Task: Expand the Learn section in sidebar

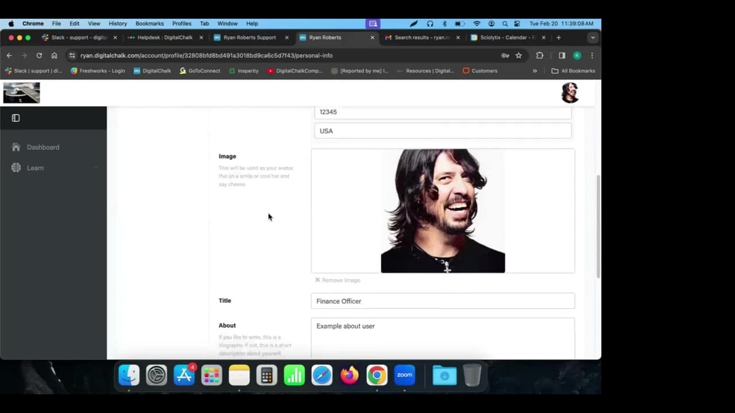Action: (55, 168)
